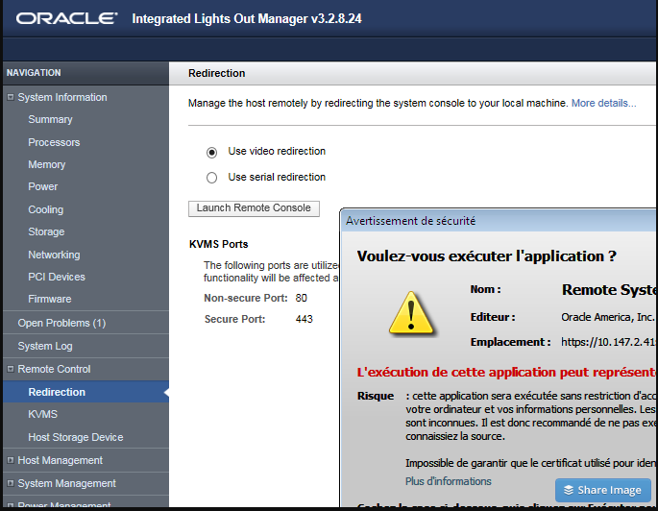Click the Non-secure Port value 80
Viewport: 658px width, 511px height.
[301, 299]
